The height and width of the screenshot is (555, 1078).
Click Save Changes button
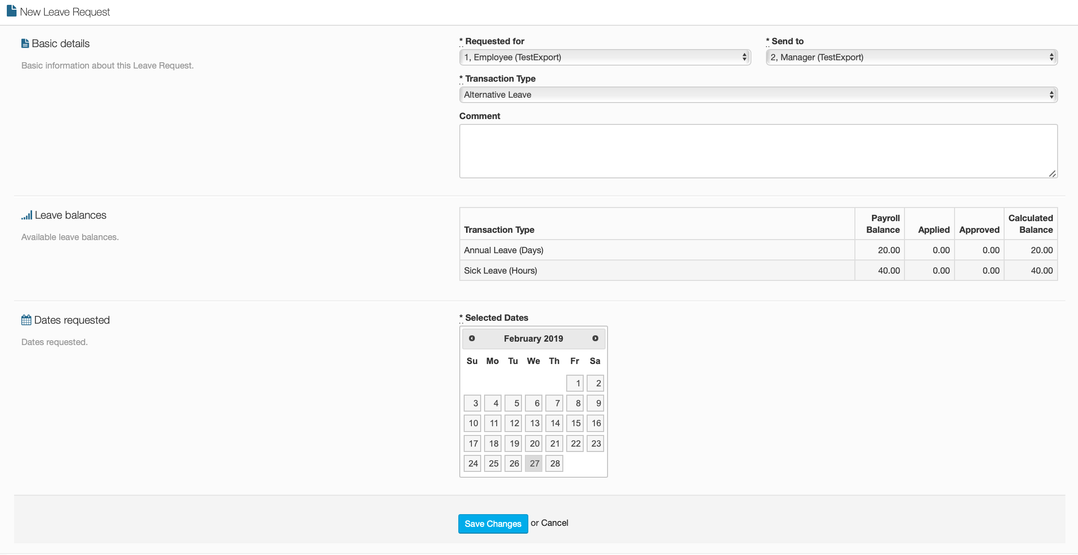tap(493, 524)
